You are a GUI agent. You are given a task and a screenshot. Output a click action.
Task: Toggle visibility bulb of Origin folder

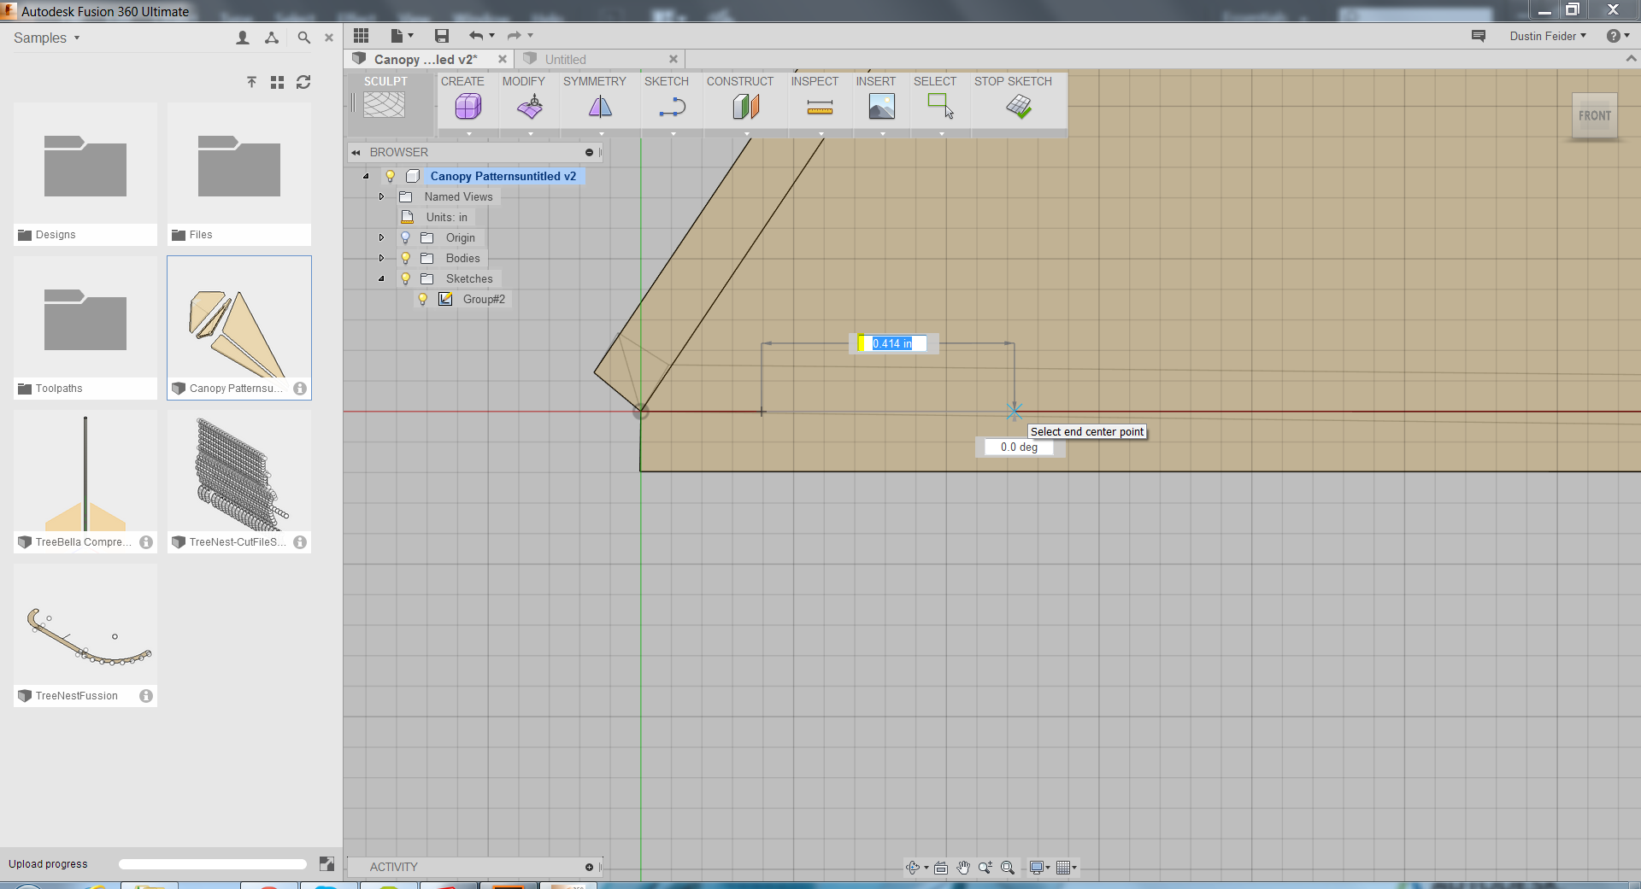click(406, 237)
